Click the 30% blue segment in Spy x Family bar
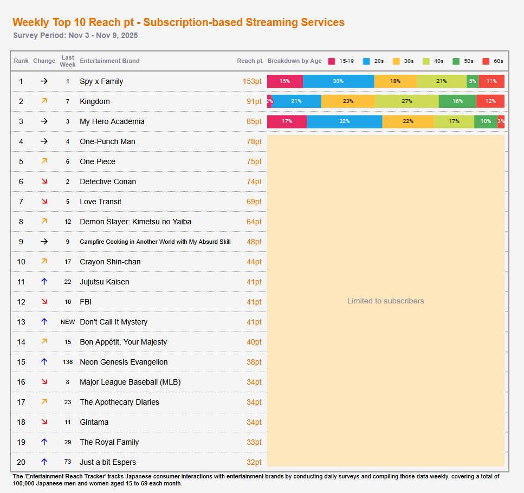524x493 pixels. 338,81
